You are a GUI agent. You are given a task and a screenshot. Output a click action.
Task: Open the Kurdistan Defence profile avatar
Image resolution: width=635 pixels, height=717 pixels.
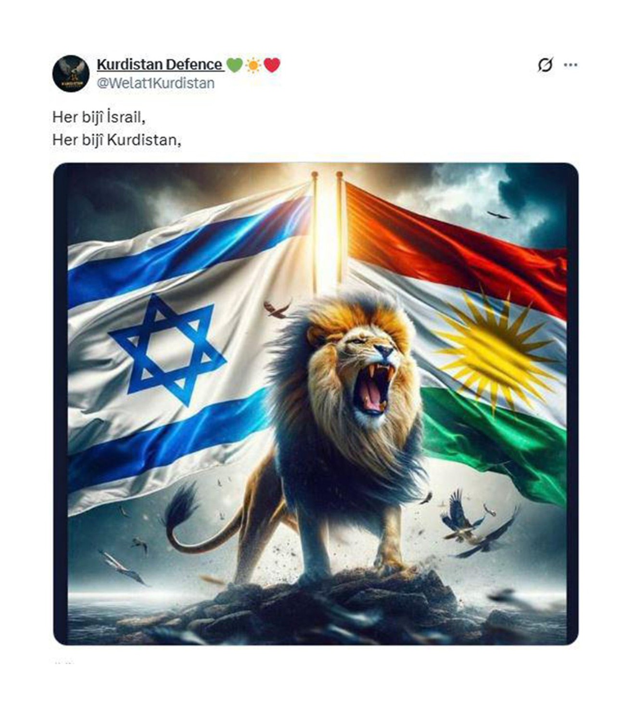click(71, 74)
